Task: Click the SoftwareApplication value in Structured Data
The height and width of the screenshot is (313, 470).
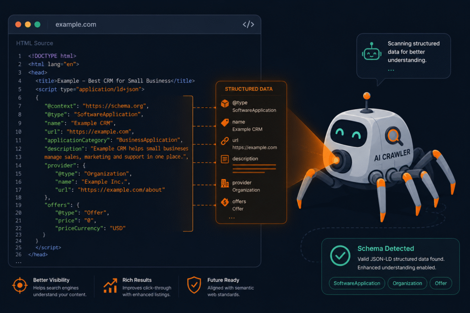Action: point(254,110)
